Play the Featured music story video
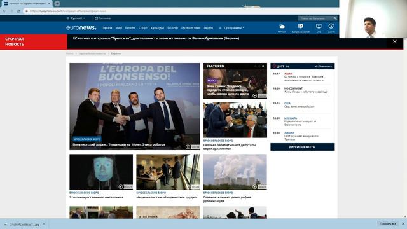The height and width of the screenshot is (229, 407). 255,95
